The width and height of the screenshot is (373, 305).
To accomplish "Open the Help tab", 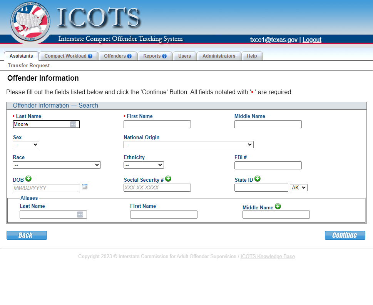I will tap(252, 56).
